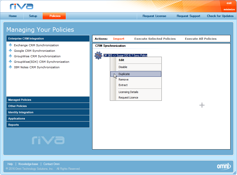Image resolution: width=237 pixels, height=175 pixels.
Task: Choose Disable in the context menu
Action: (136, 67)
